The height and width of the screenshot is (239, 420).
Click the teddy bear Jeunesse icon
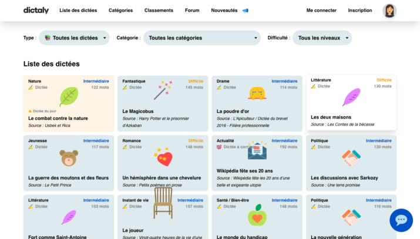[69, 157]
